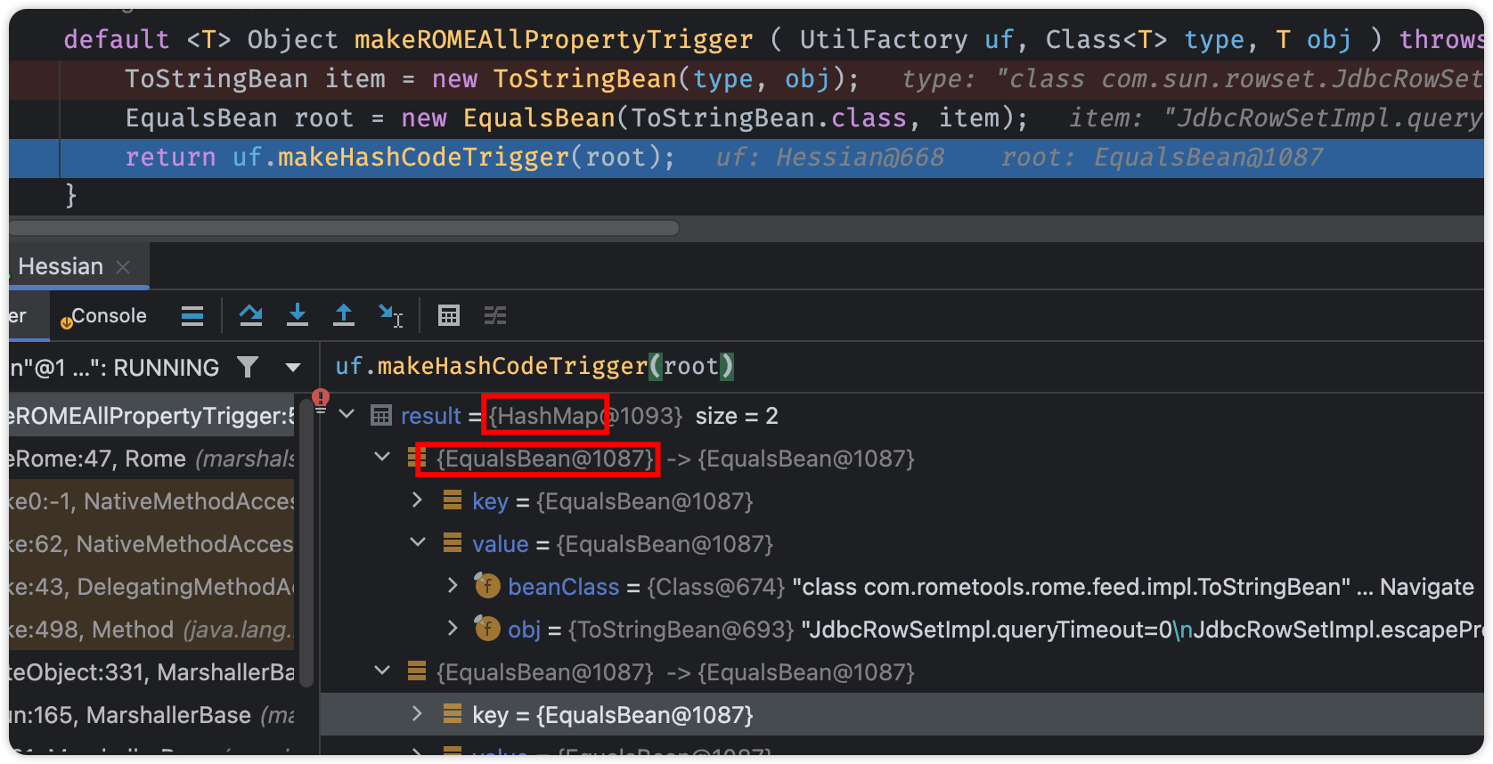Click inline hint root: EqualsBean@1087

coord(1162,158)
